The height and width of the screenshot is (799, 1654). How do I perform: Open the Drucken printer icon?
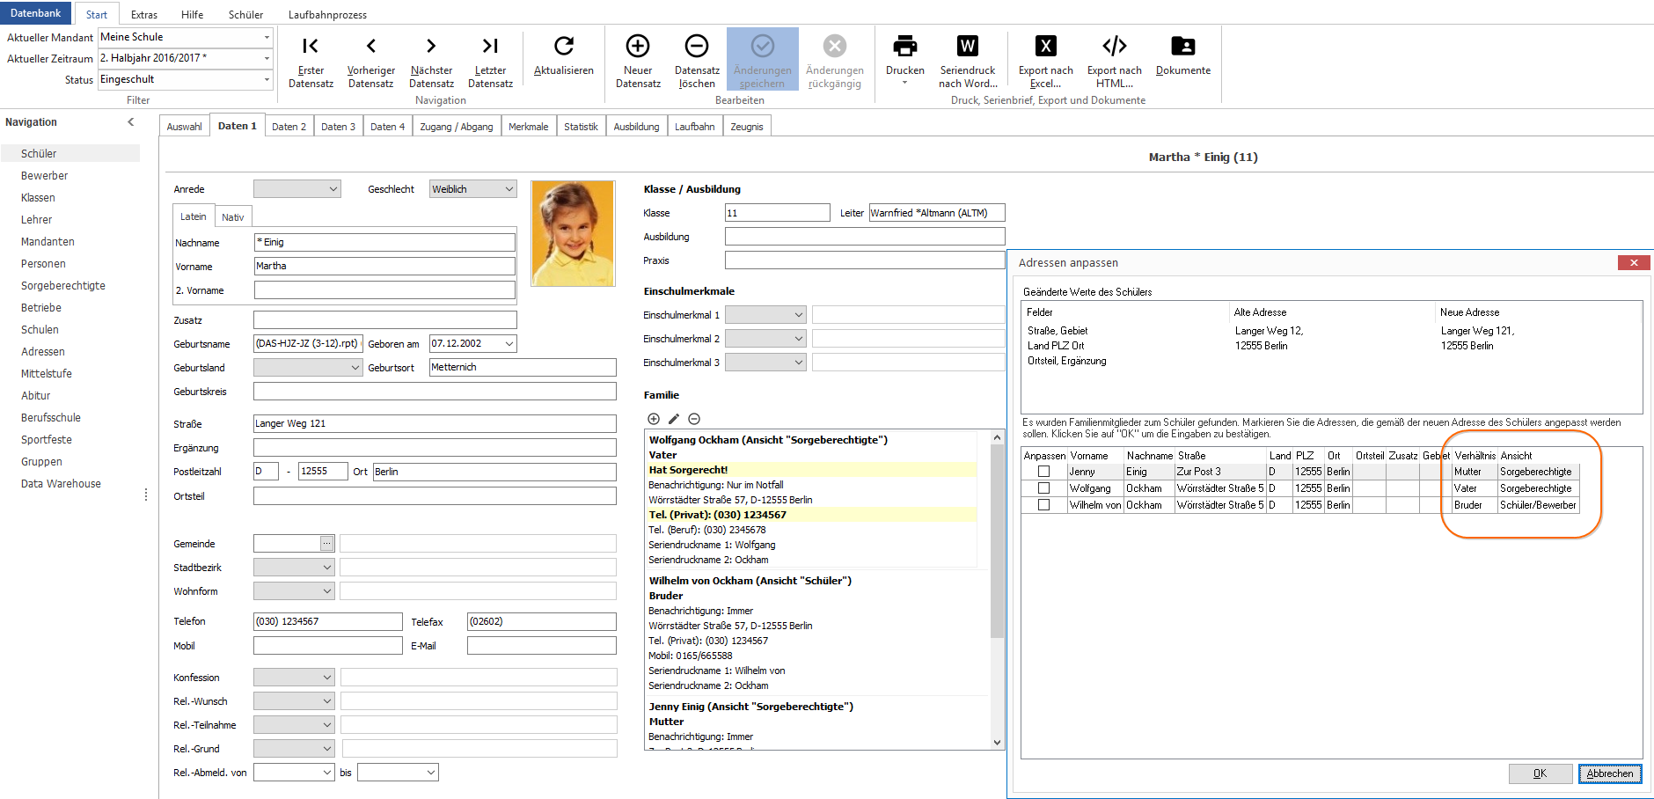click(x=905, y=46)
